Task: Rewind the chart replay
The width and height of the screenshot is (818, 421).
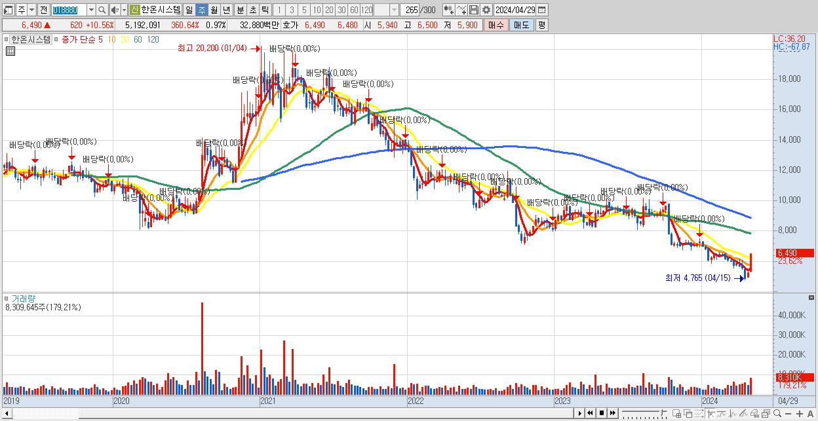Action: coord(590,413)
